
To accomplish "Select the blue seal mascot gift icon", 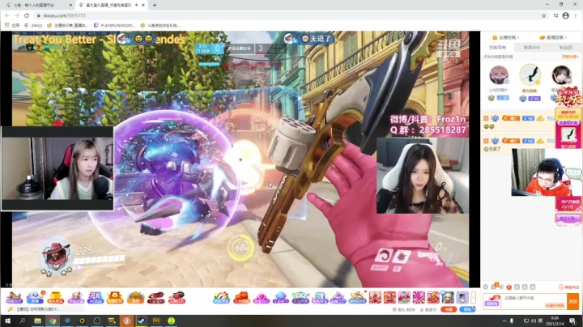I will point(35,297).
